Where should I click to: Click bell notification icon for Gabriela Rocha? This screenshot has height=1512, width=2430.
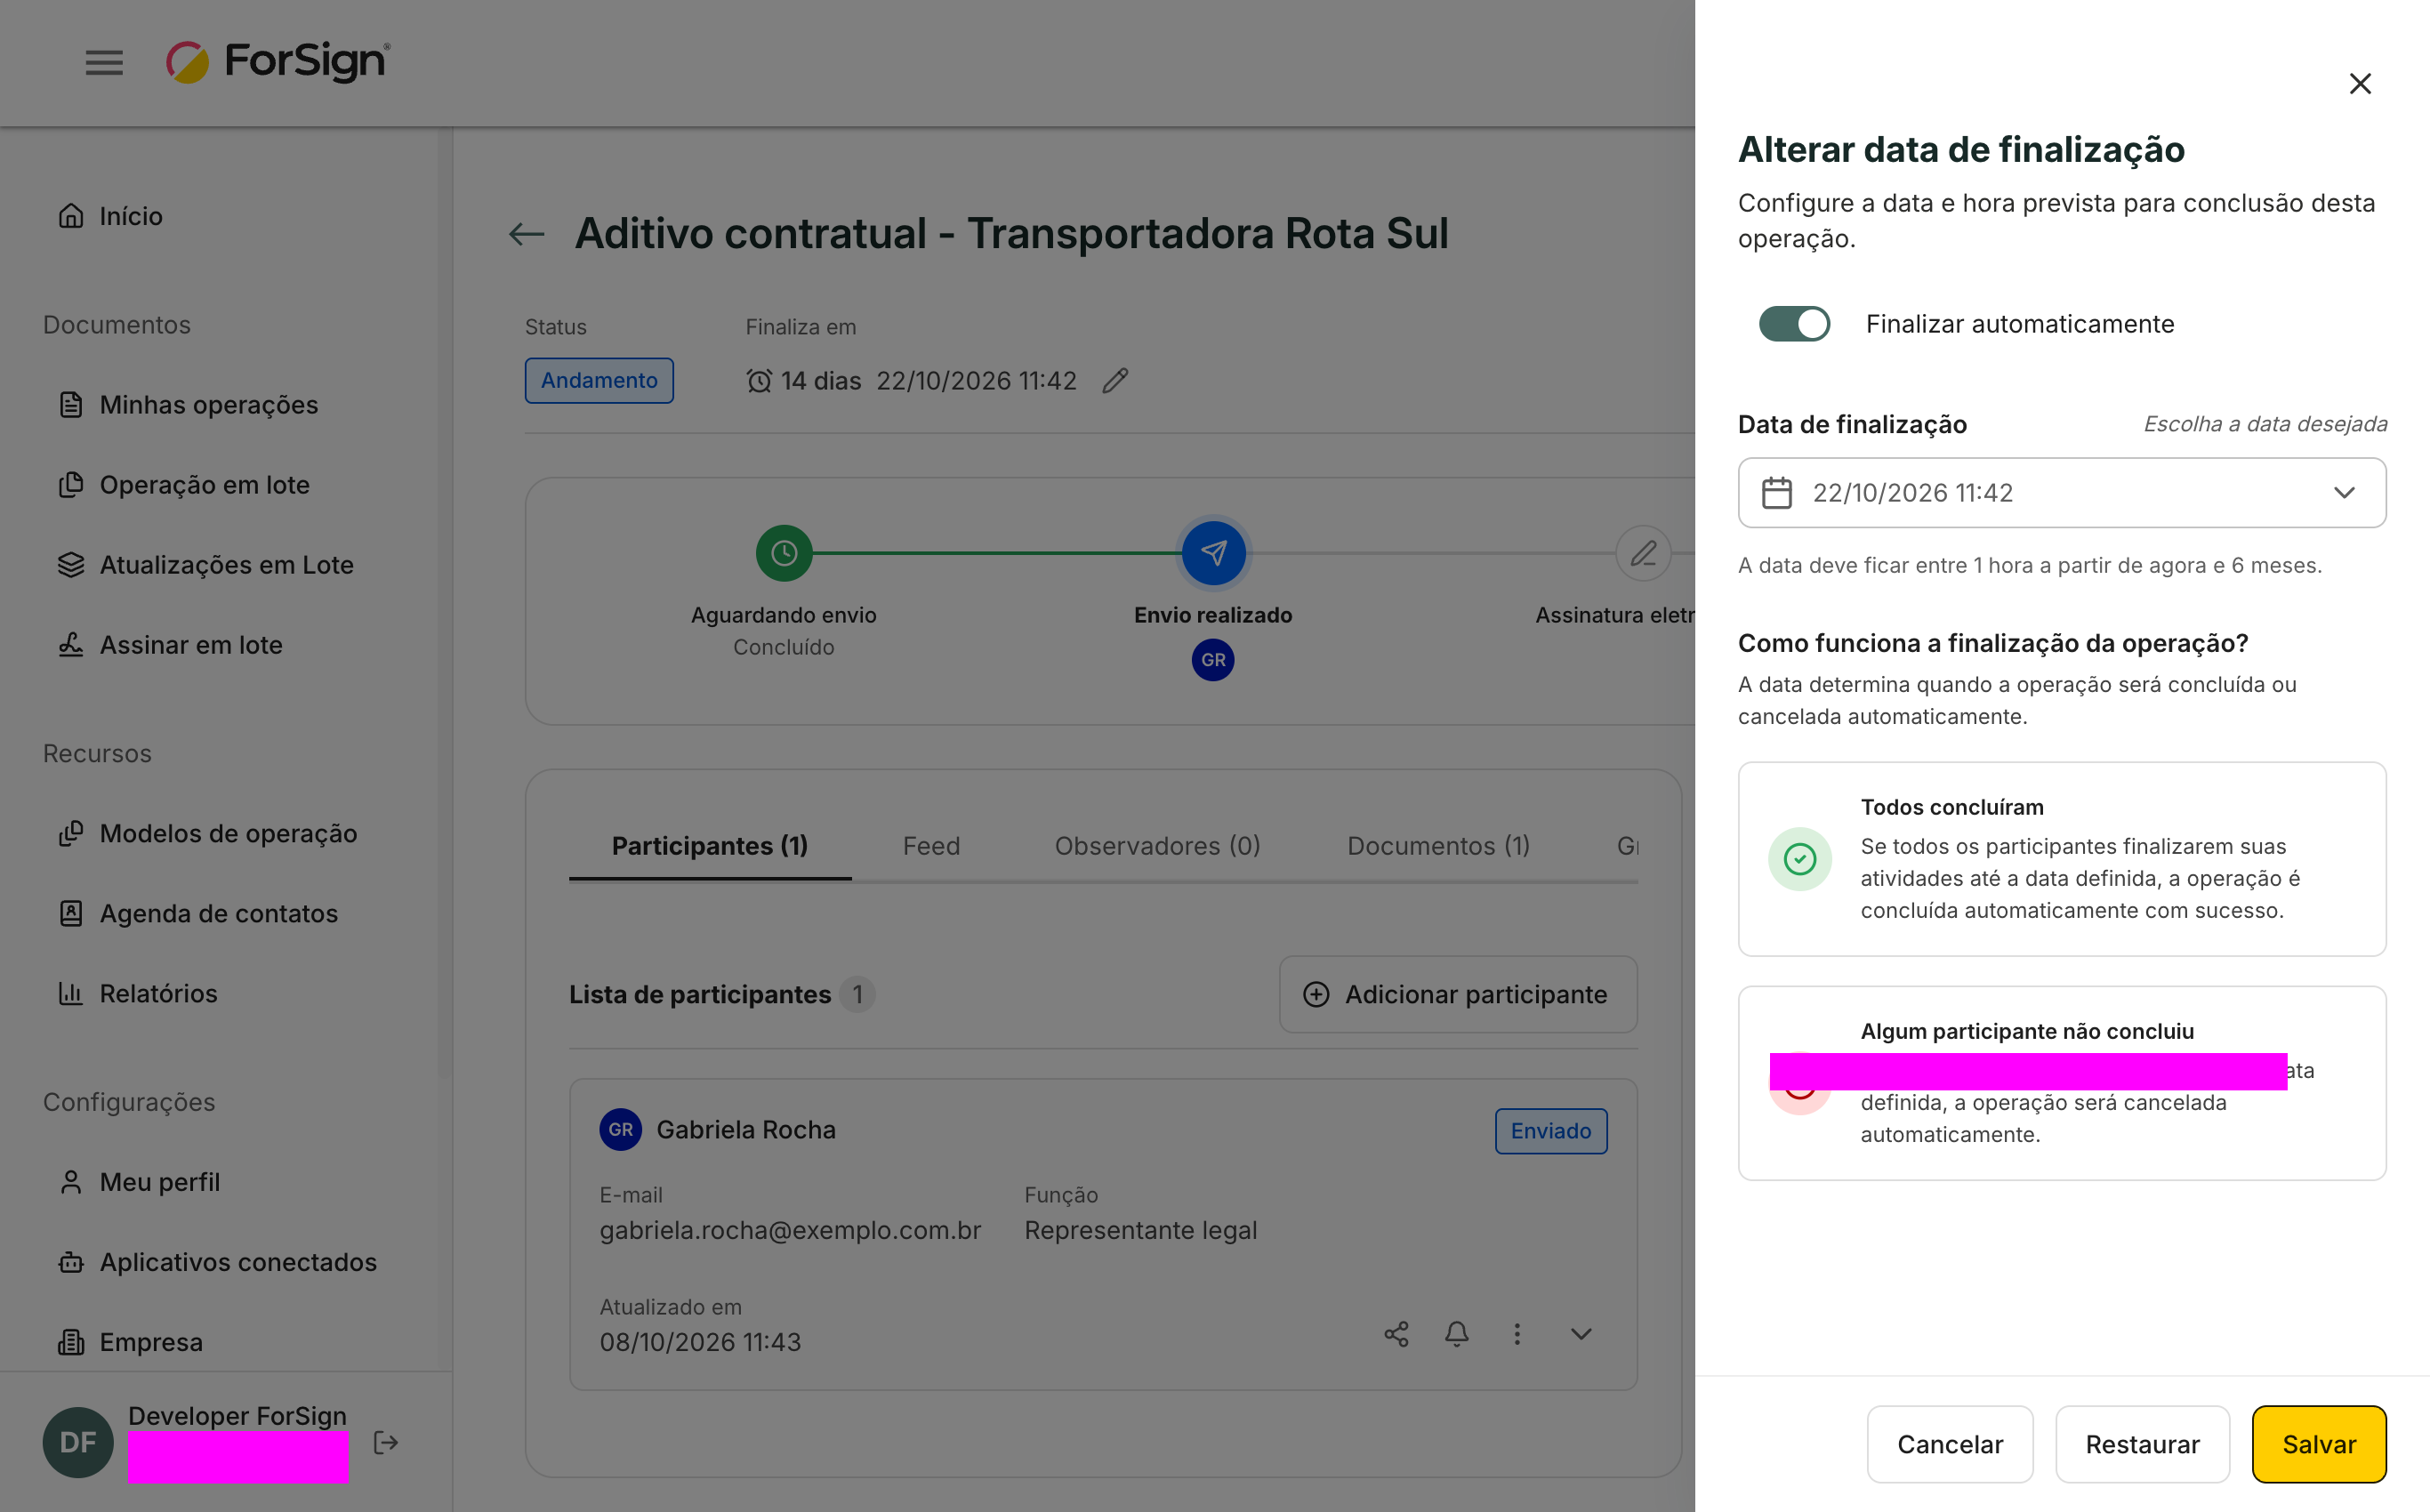[x=1457, y=1334]
